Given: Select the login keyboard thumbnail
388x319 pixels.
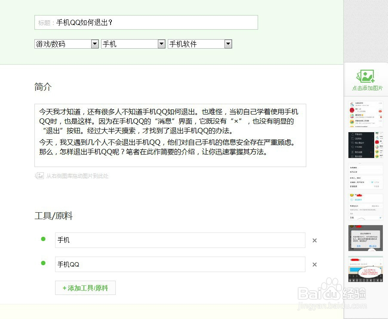Looking at the screenshot, I should point(366,269).
